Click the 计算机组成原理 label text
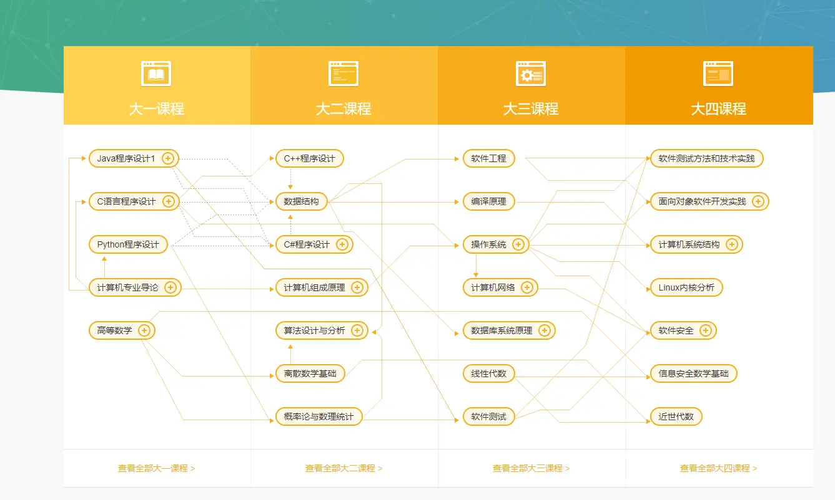Screen dimensions: 835x500 click(314, 287)
